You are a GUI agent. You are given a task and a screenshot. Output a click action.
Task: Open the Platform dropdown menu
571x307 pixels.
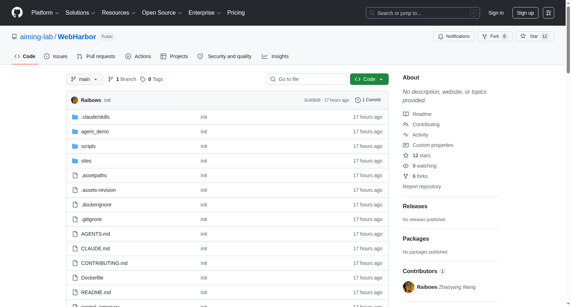pyautogui.click(x=45, y=13)
